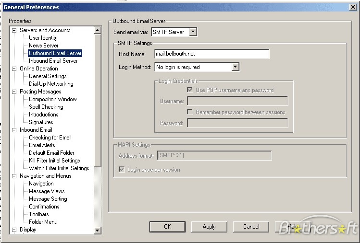Collapse the Servers and Accounts tree node
This screenshot has width=360, height=243.
coord(14,30)
